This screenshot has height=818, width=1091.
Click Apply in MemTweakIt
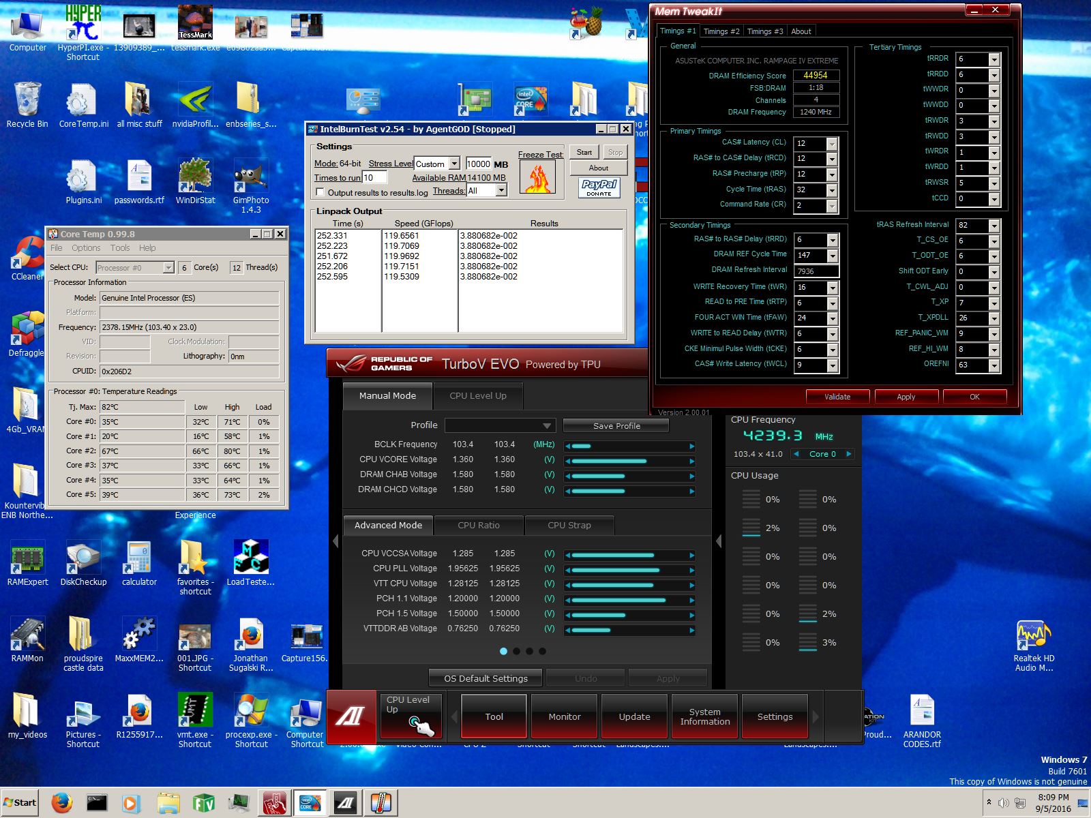[x=906, y=397]
